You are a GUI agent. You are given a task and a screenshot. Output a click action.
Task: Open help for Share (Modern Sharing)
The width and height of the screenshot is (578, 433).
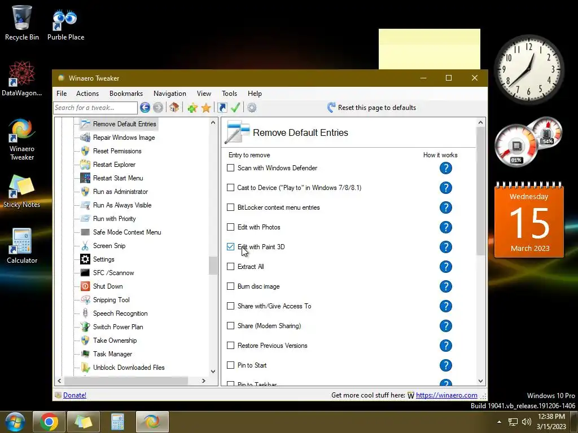click(x=446, y=326)
